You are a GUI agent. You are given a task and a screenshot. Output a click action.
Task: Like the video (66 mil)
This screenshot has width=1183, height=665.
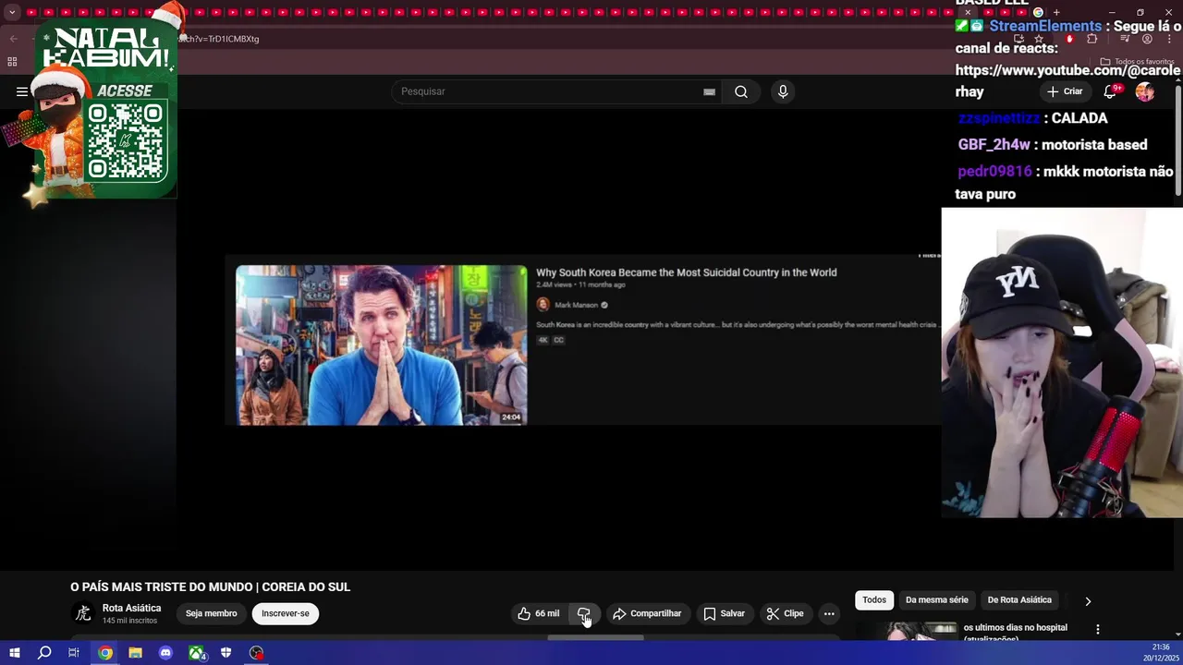(x=538, y=613)
